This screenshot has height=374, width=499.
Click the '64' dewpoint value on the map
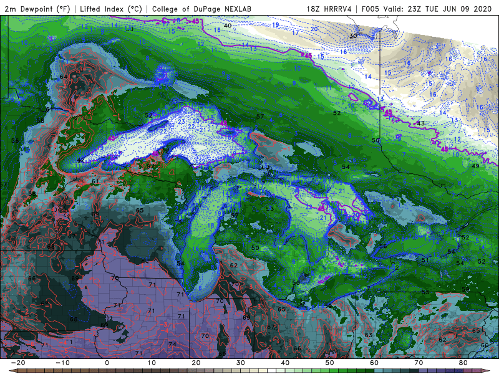[x=64, y=77]
